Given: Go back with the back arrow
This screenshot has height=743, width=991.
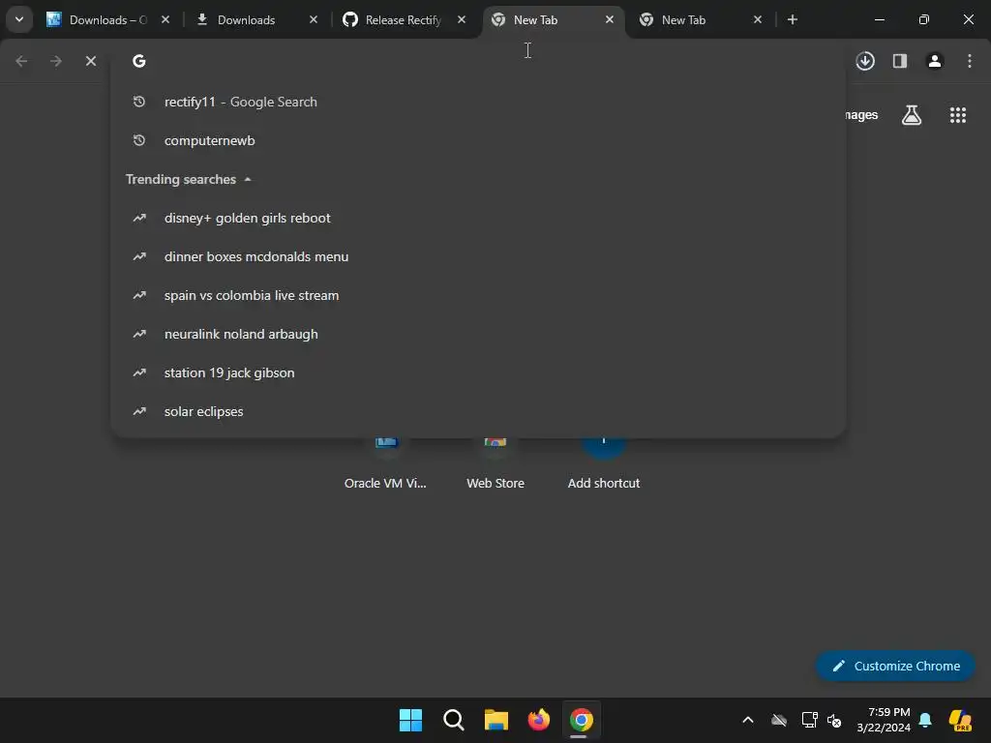Looking at the screenshot, I should (21, 61).
